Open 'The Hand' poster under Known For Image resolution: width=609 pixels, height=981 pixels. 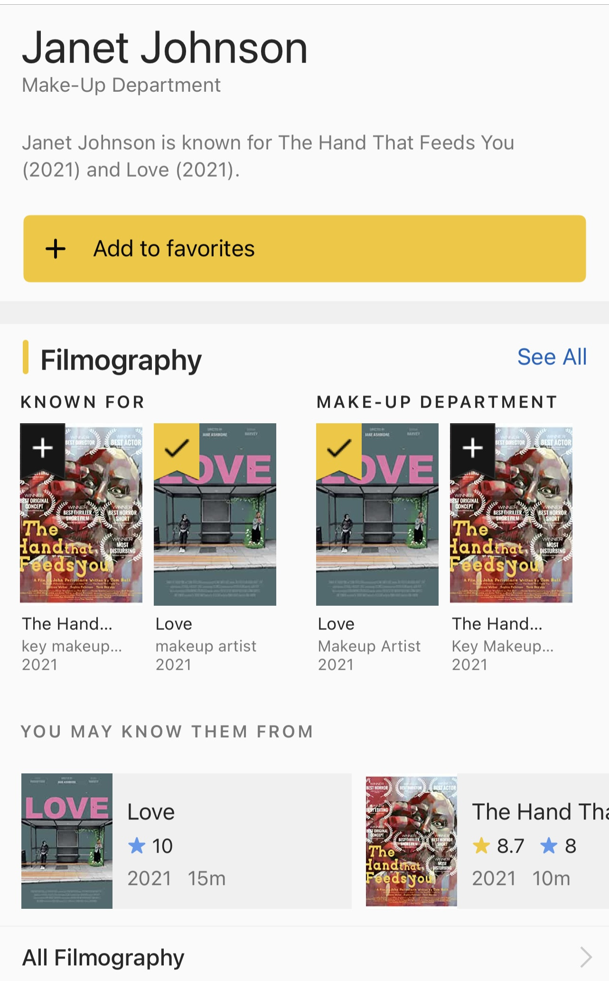pyautogui.click(x=81, y=532)
